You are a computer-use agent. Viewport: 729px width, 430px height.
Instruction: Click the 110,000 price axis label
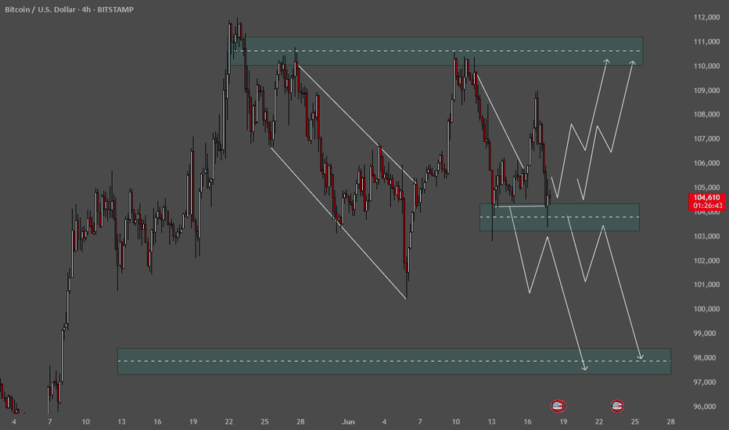point(706,66)
